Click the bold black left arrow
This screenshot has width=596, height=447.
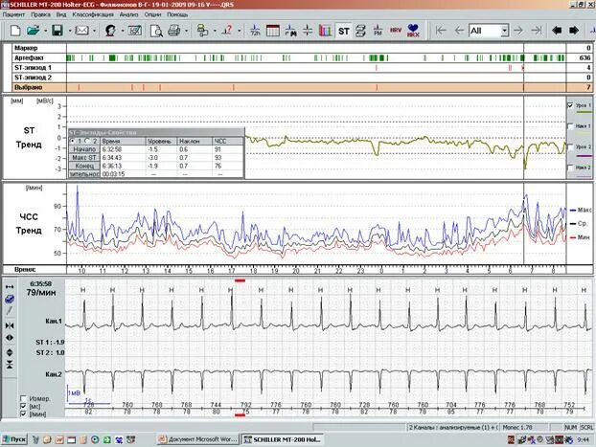(557, 31)
